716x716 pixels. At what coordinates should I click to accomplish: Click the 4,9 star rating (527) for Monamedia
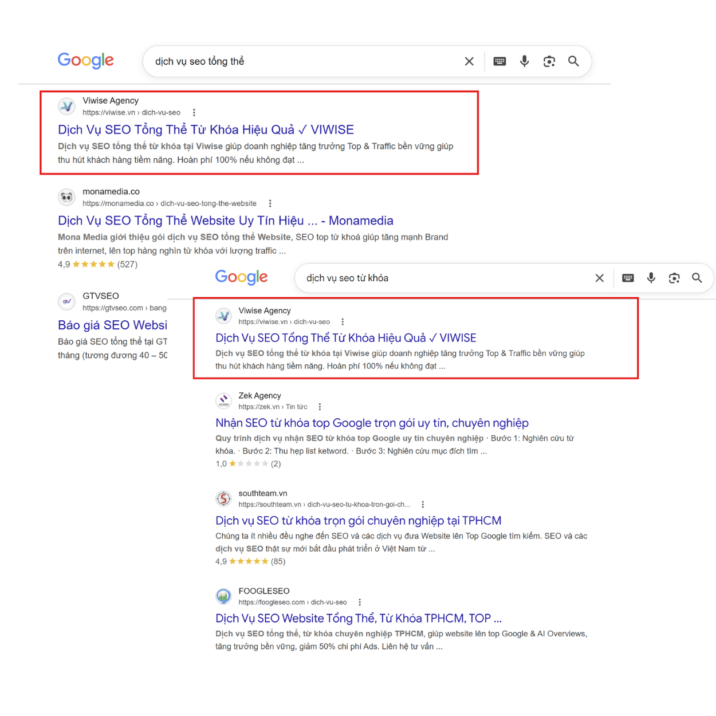(97, 264)
